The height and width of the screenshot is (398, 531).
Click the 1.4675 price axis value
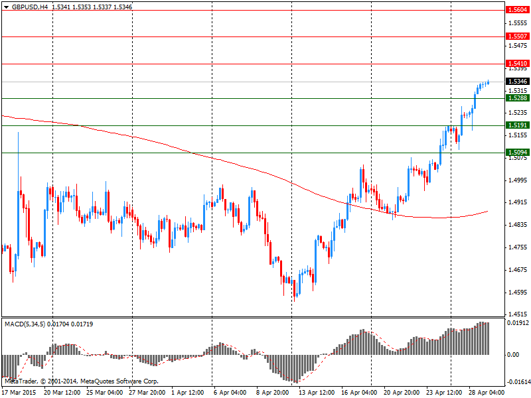coord(518,270)
